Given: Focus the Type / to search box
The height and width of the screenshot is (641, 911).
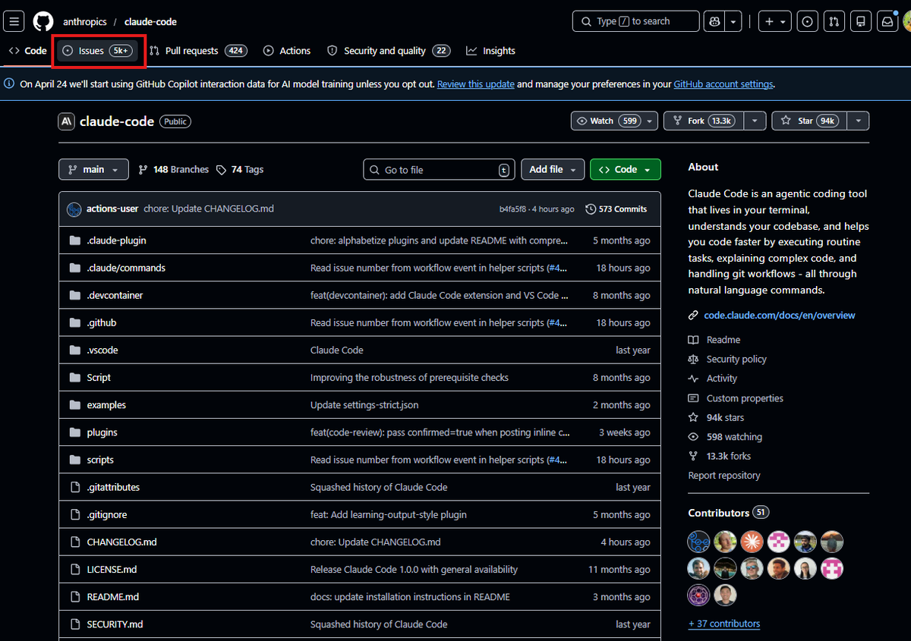Looking at the screenshot, I should tap(635, 21).
